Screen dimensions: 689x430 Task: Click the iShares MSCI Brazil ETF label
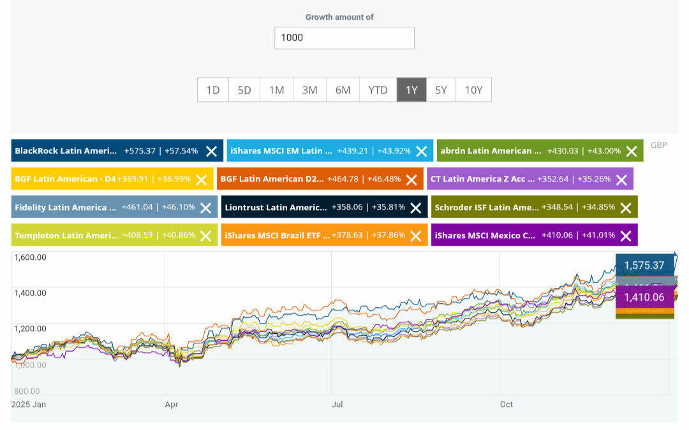click(x=278, y=236)
